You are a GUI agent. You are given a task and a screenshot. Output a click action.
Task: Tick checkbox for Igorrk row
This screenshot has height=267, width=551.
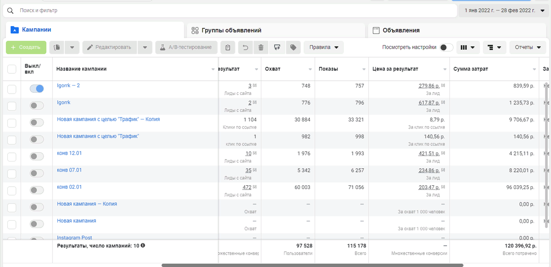pyautogui.click(x=12, y=106)
